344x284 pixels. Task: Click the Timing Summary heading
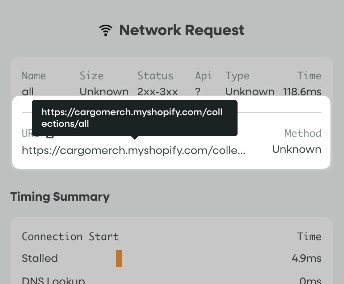60,197
